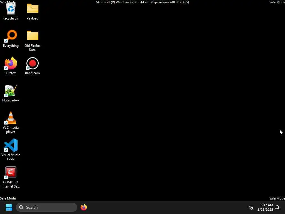Open the clock showing 6:37 AM

(x=265, y=207)
